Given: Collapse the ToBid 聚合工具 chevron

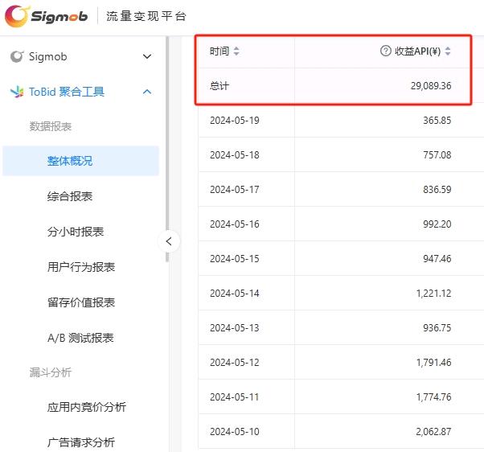Looking at the screenshot, I should tap(147, 92).
